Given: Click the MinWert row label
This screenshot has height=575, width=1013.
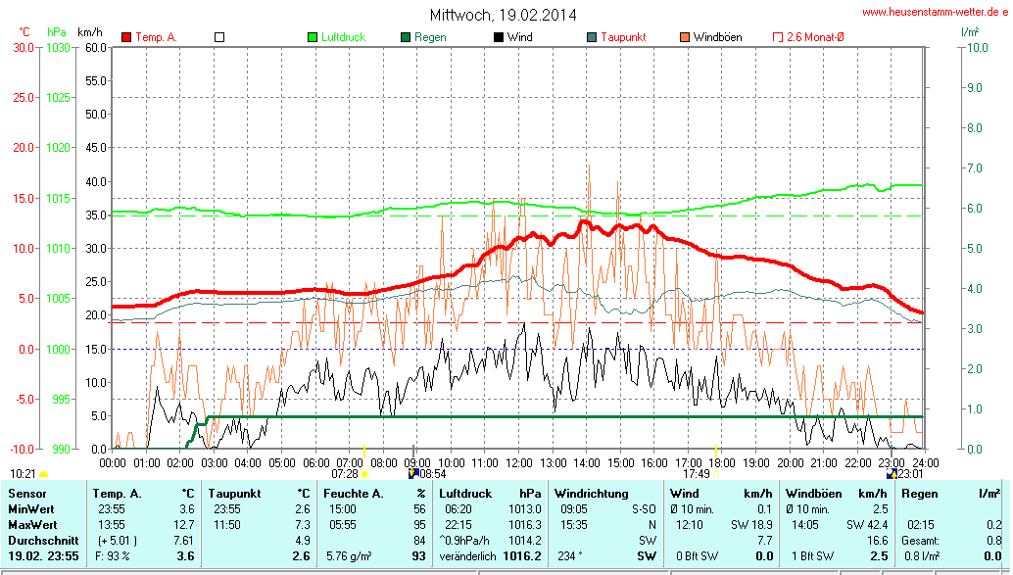Looking at the screenshot, I should (x=31, y=509).
